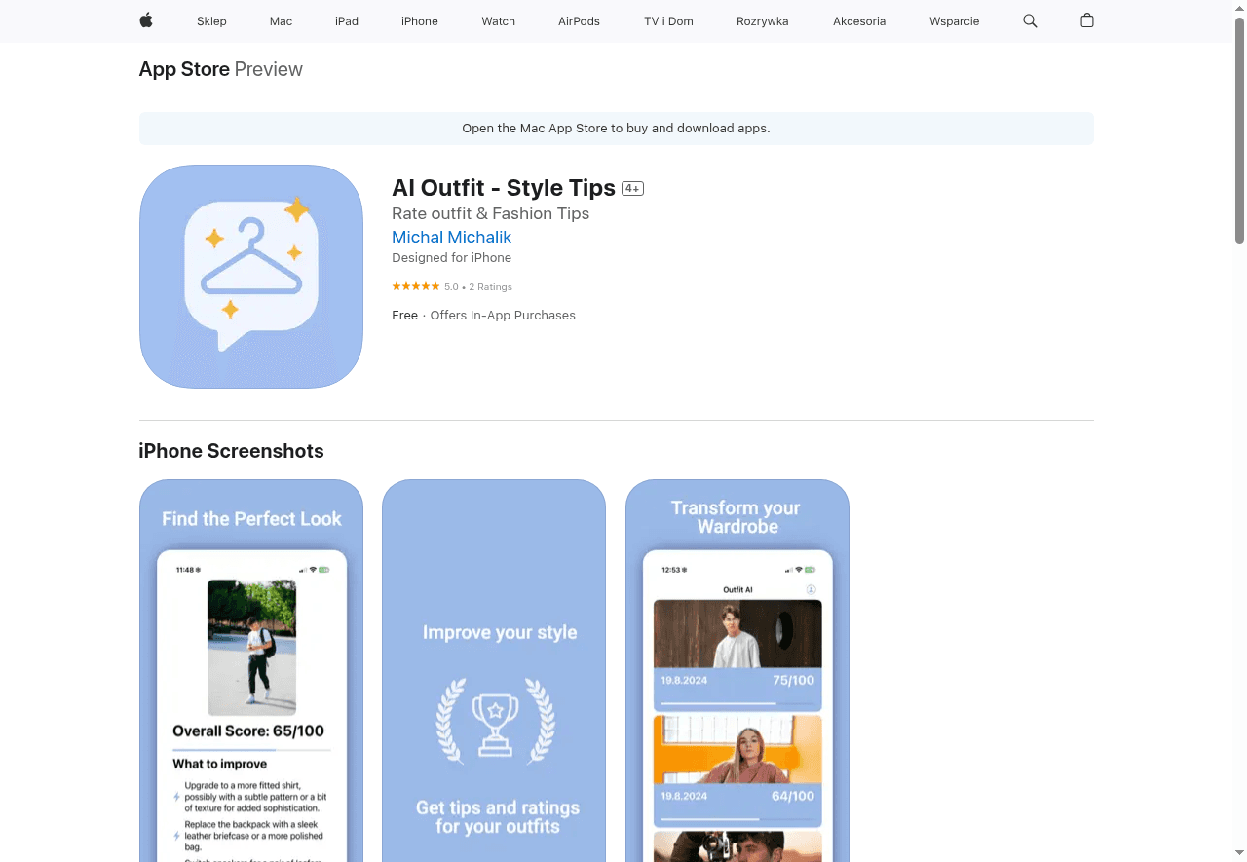1247x862 pixels.
Task: View the 'Find the Perfect Look' screenshot
Action: (251, 670)
